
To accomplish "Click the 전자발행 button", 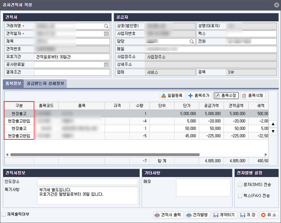I will click(x=198, y=215).
